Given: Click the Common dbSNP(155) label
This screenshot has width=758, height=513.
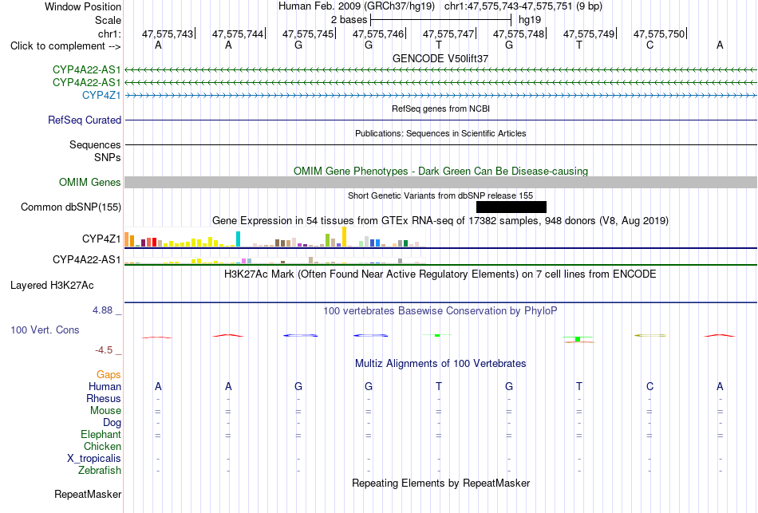Looking at the screenshot, I should [70, 207].
